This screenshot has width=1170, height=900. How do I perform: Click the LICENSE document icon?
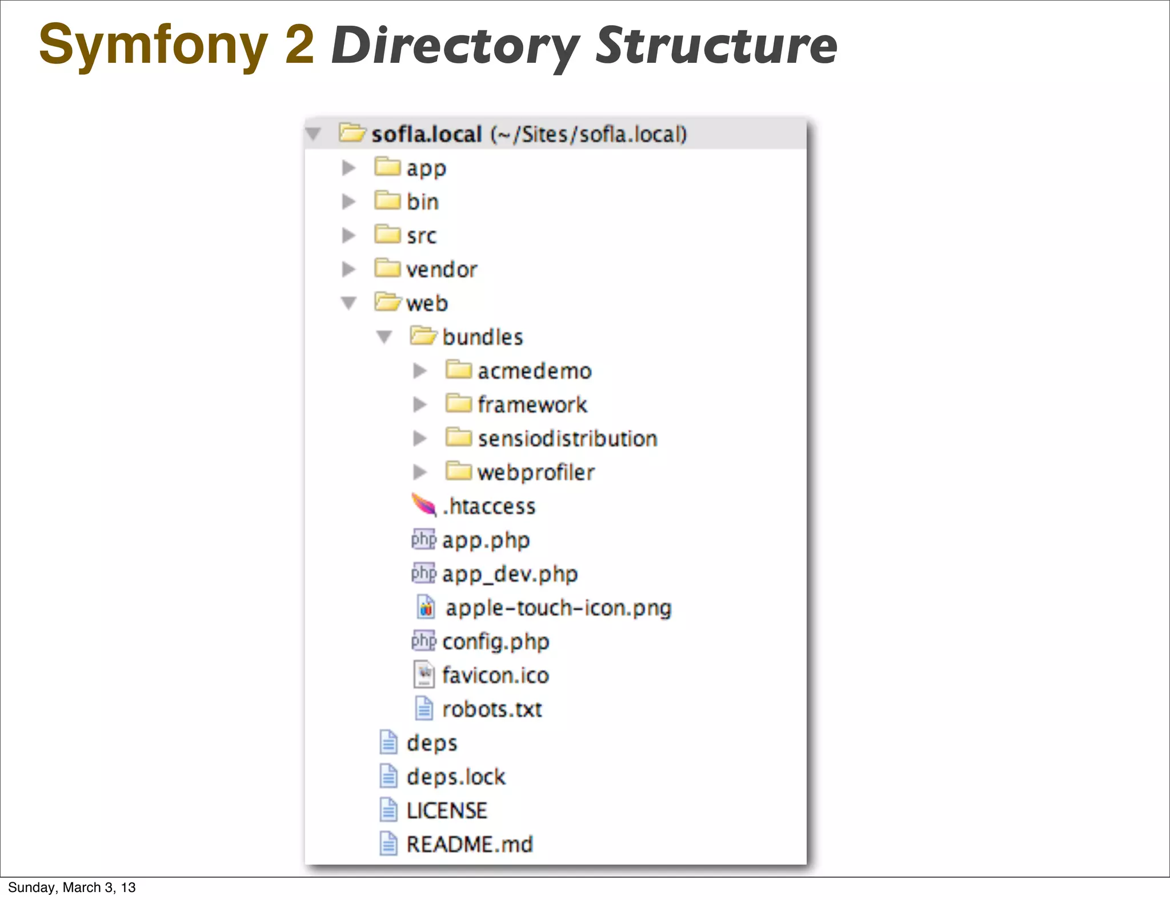pos(388,810)
